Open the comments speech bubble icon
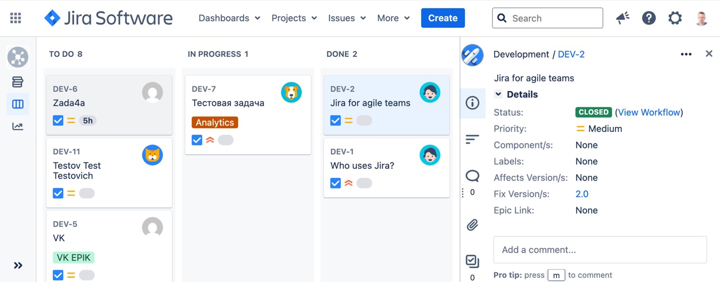This screenshot has height=282, width=720. pyautogui.click(x=472, y=176)
